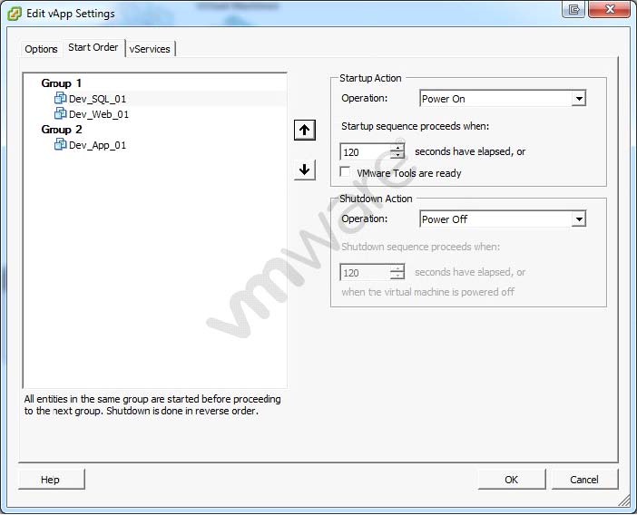This screenshot has height=515, width=637.
Task: Switch to the Options tab
Action: pyautogui.click(x=41, y=49)
